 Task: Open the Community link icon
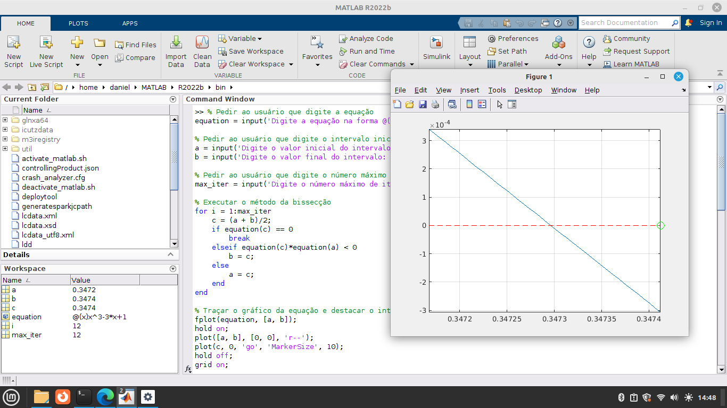click(x=607, y=39)
